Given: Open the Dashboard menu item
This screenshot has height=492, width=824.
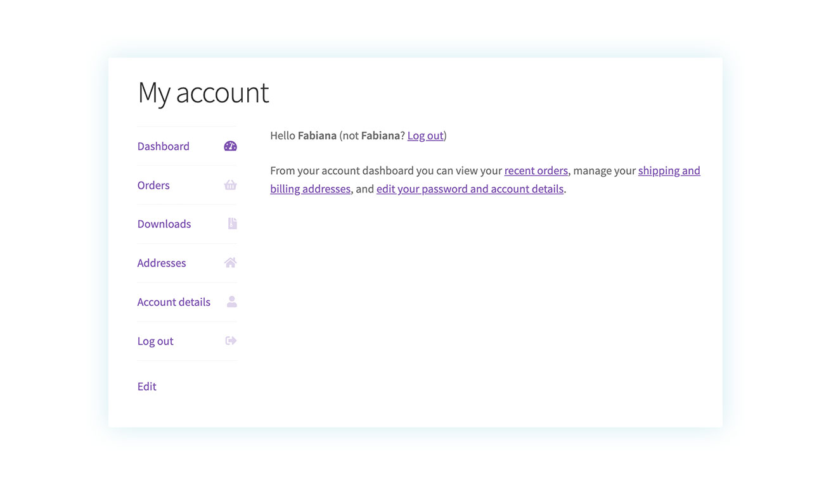Looking at the screenshot, I should tap(164, 146).
